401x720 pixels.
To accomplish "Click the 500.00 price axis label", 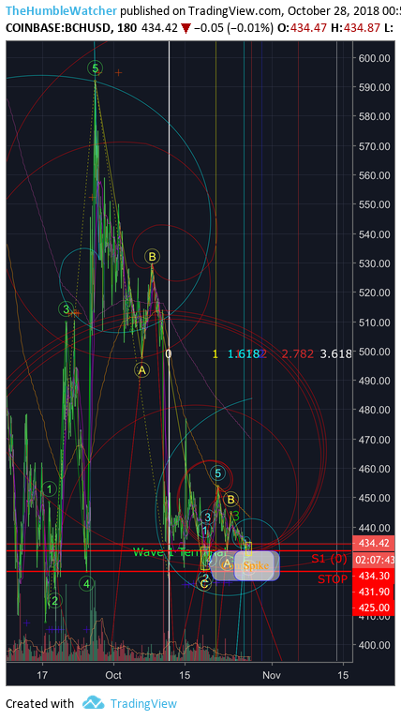I will click(x=375, y=352).
